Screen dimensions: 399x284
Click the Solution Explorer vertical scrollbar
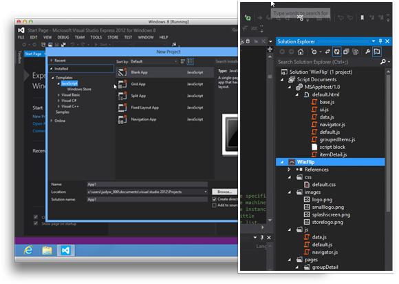click(x=388, y=143)
